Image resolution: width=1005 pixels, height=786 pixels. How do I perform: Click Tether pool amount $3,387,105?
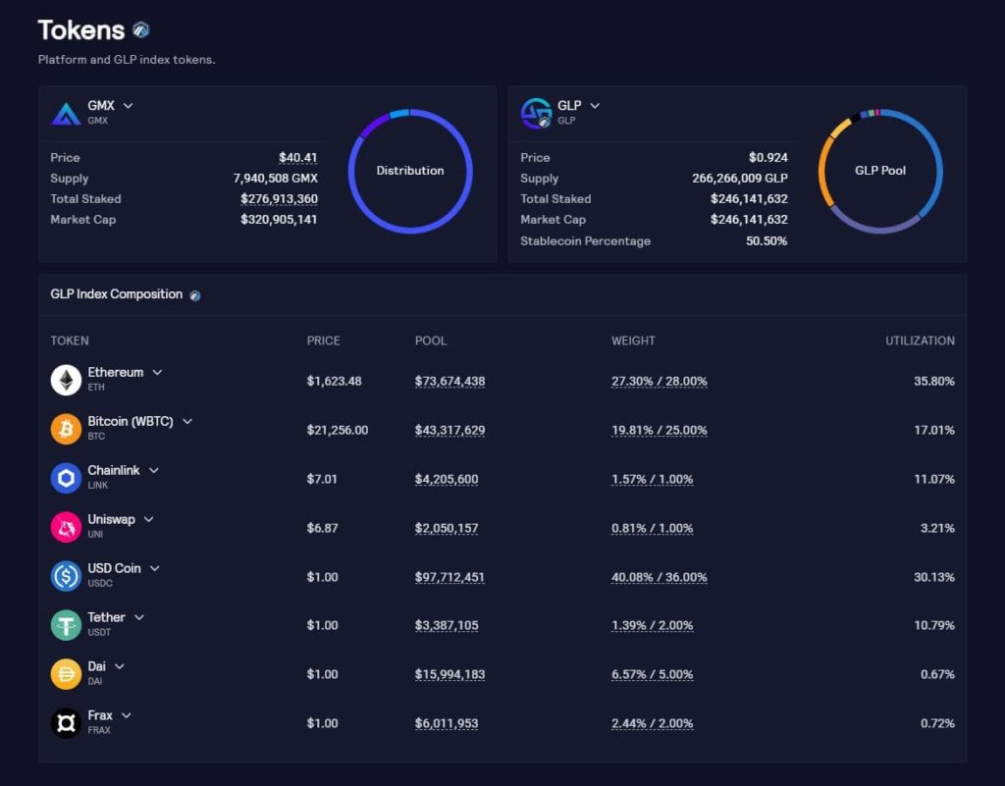click(447, 625)
